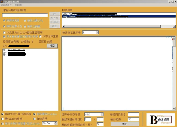177x127 pixels.
Task: Select the highlighted second URL in the list
Action: click(x=117, y=16)
